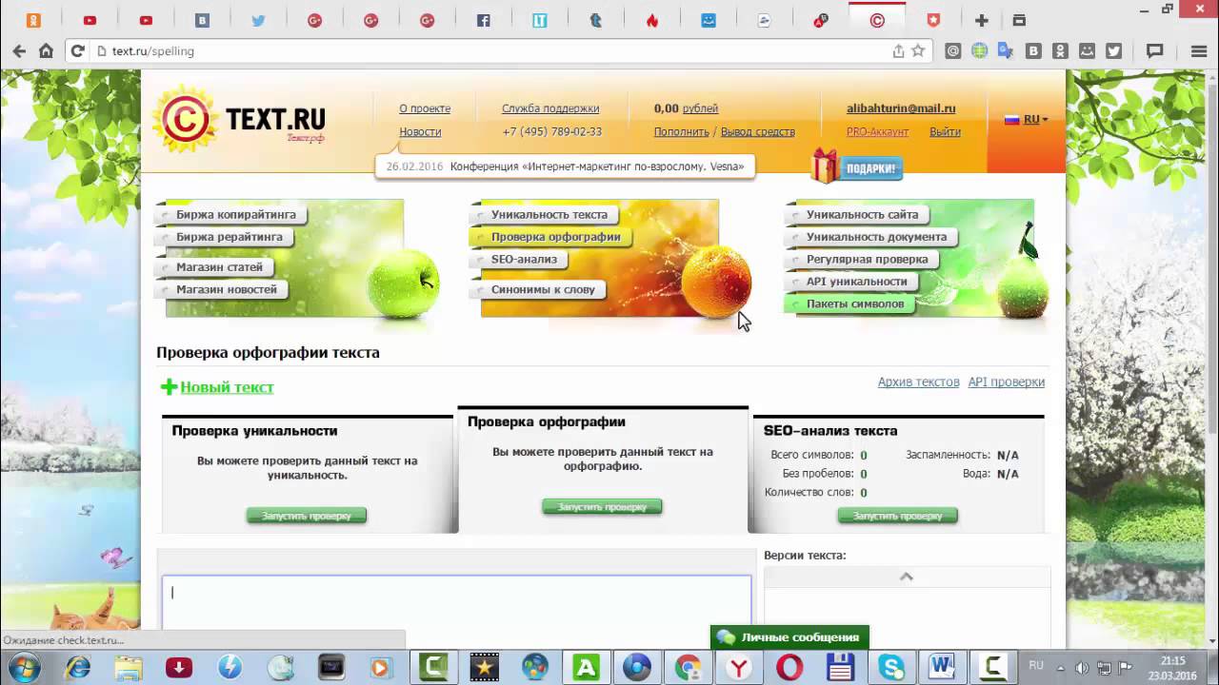This screenshot has height=685, width=1219.
Task: Open the browser hamburger menu
Action: tap(1199, 51)
